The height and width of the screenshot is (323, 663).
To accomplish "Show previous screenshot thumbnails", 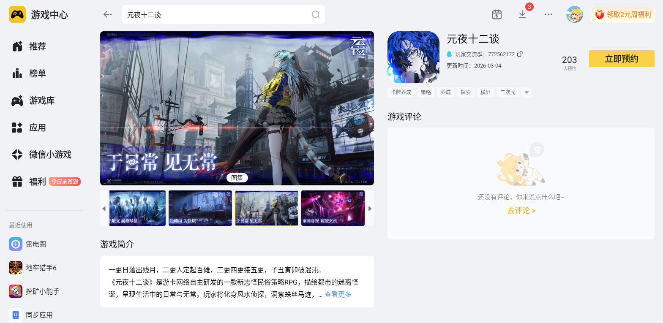I will 104,209.
